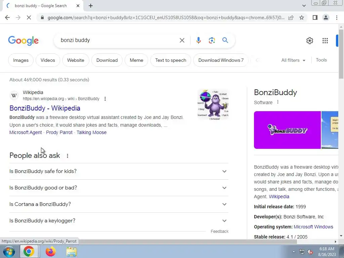Click the vertical scrollbar down arrow
This screenshot has height=258, width=344.
pyautogui.click(x=341, y=236)
